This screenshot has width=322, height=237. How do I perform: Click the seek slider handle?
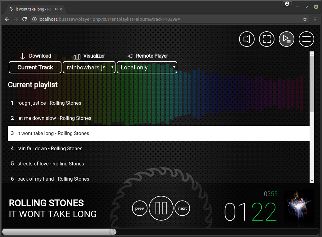point(113,232)
